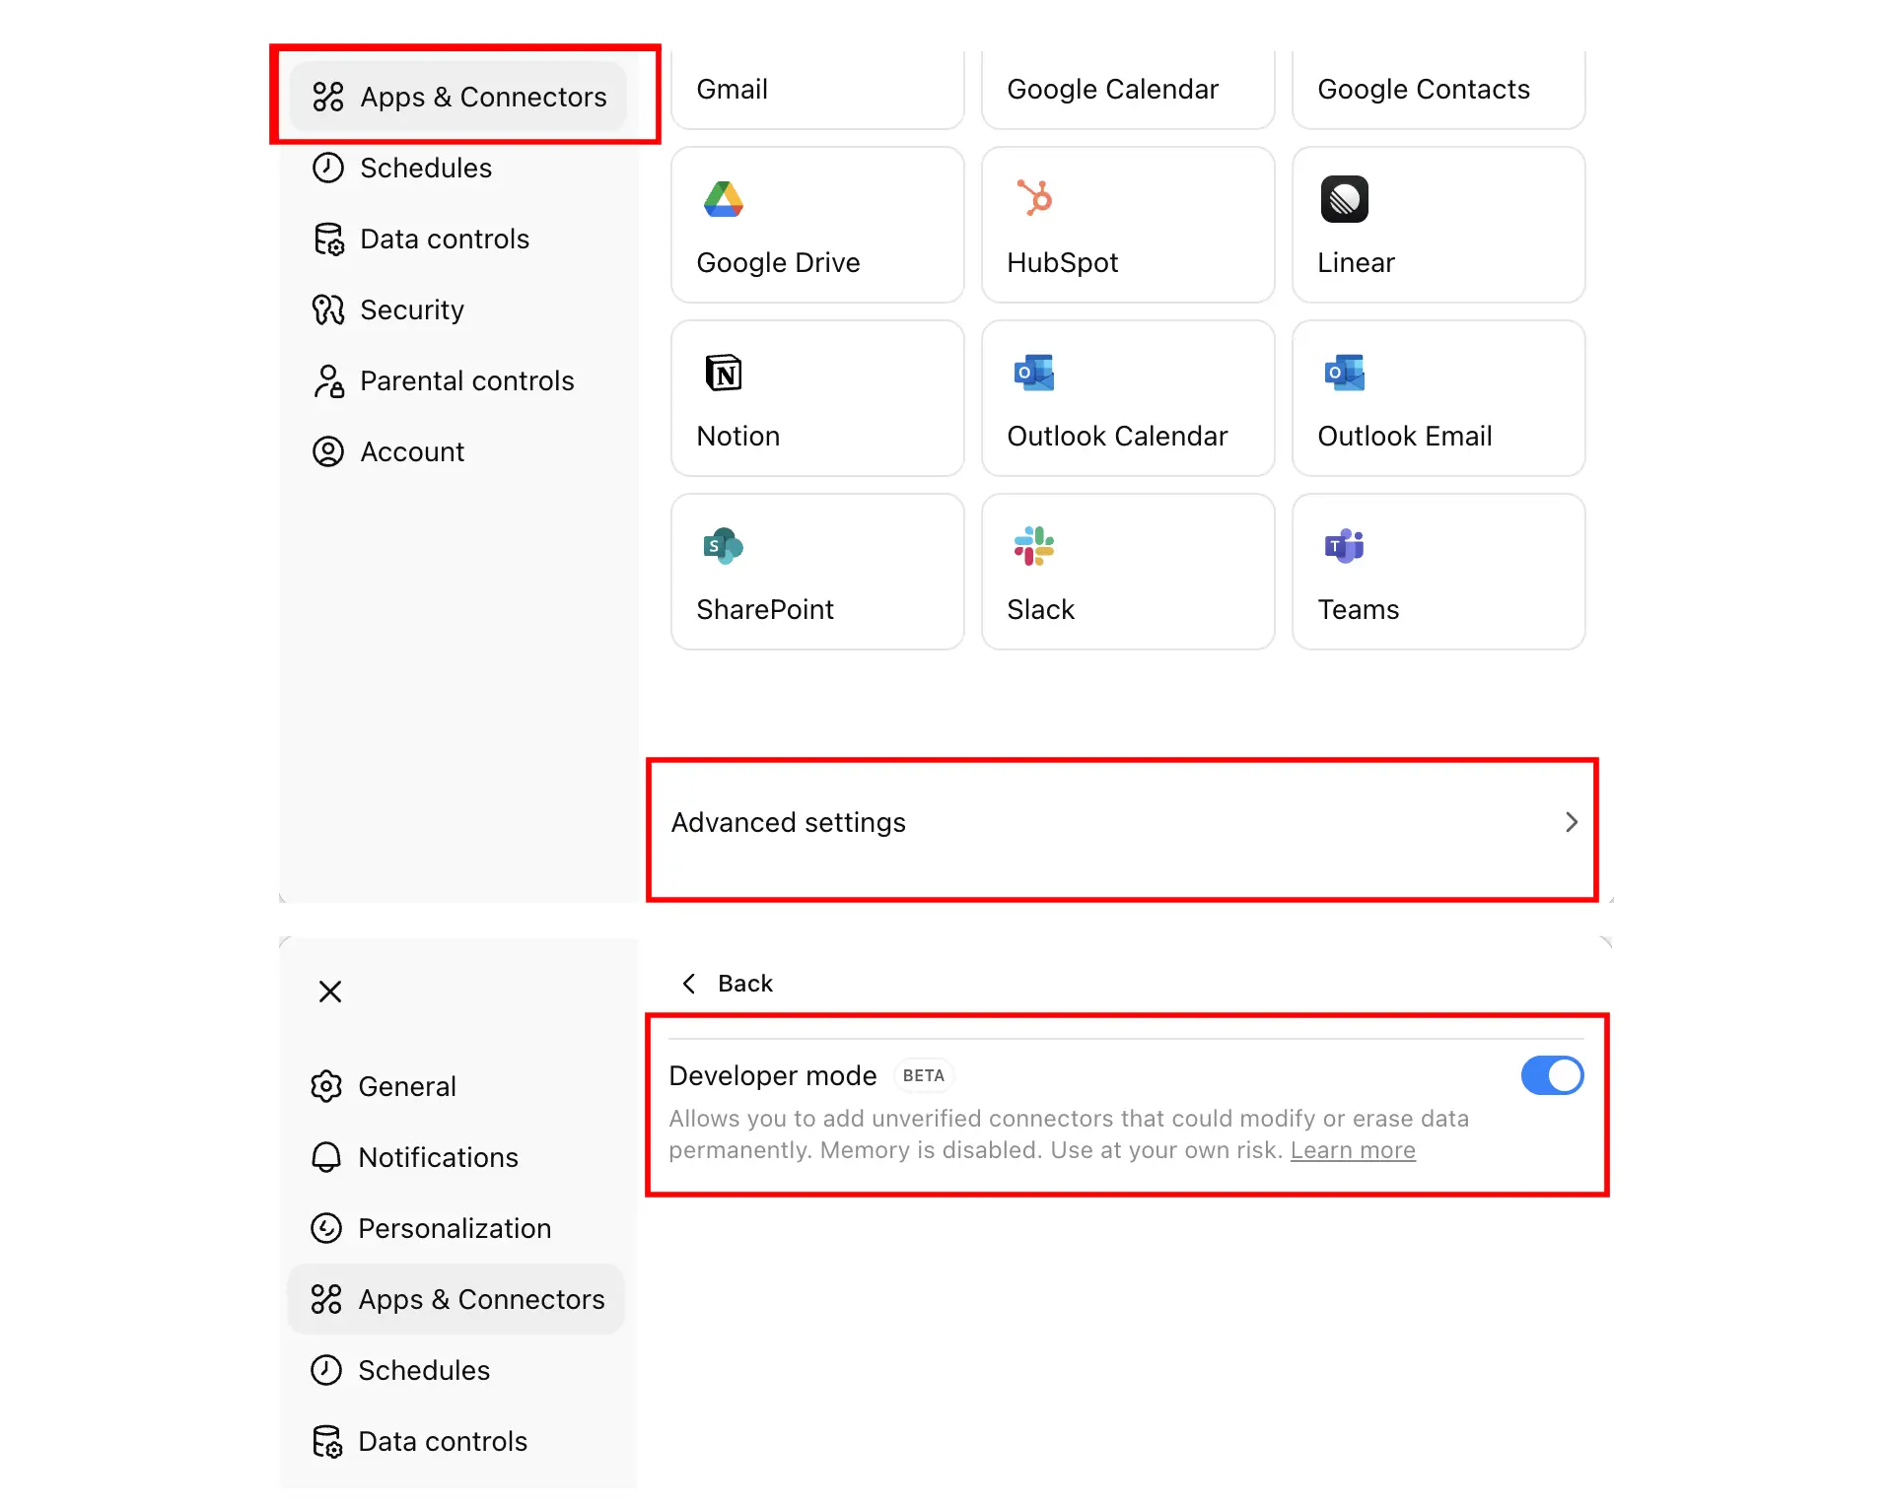Image resolution: width=1893 pixels, height=1507 pixels.
Task: Click the Learn more link
Action: [1352, 1149]
